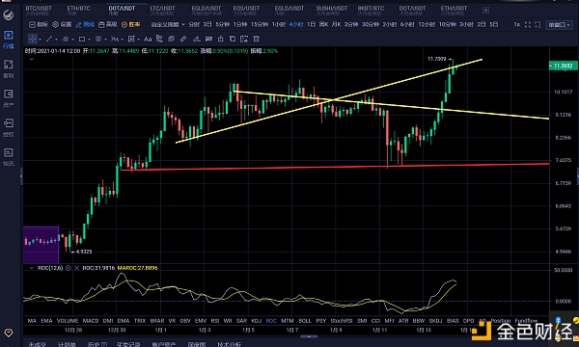The height and width of the screenshot is (347, 579).
Task: Open the 资产 assets sidebar icon
Action: [9, 98]
